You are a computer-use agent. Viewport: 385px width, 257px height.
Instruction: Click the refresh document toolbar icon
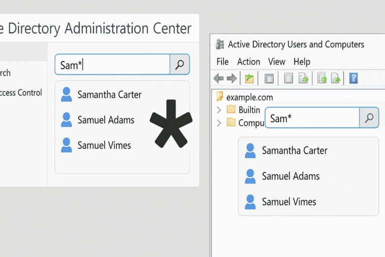tap(322, 78)
